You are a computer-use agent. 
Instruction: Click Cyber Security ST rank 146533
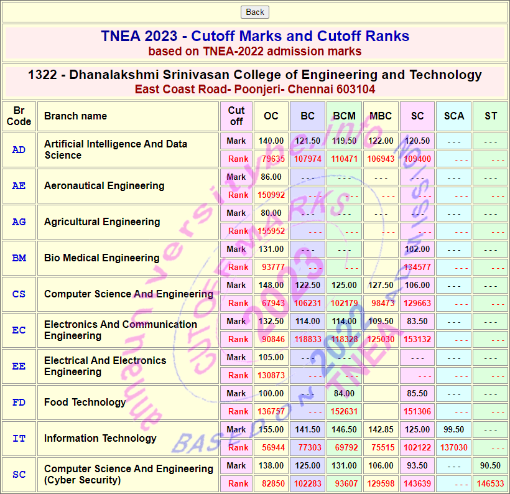click(x=491, y=484)
